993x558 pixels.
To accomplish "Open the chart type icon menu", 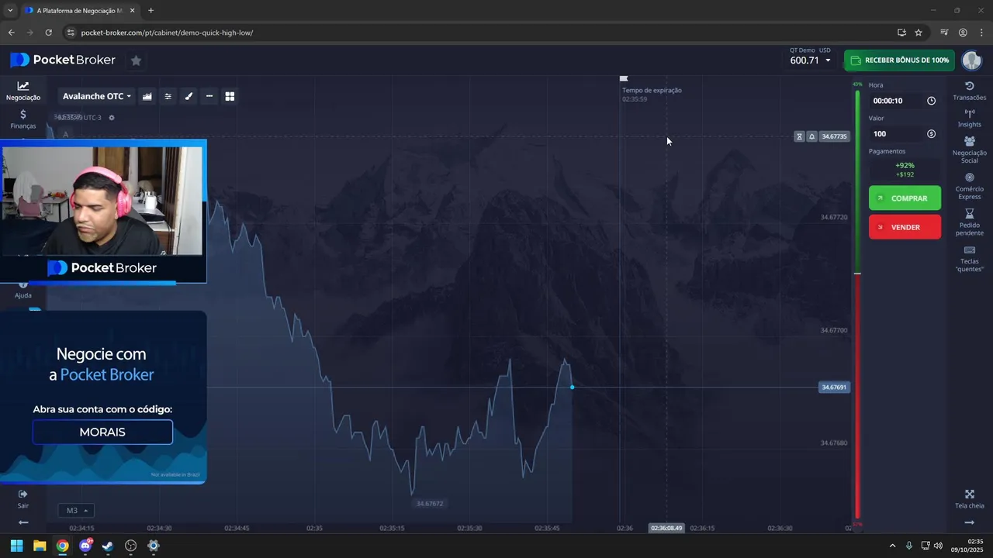I will [147, 96].
